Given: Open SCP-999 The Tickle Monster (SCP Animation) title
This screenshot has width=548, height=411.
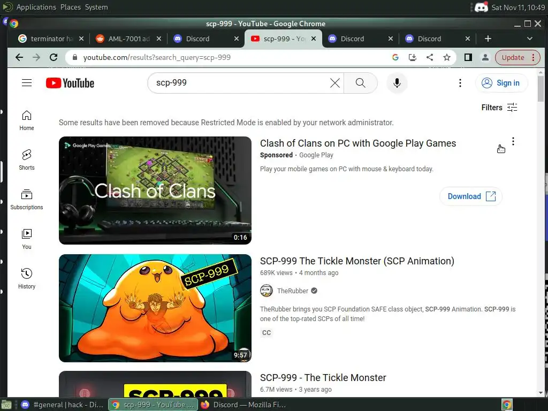Looking at the screenshot, I should [357, 261].
